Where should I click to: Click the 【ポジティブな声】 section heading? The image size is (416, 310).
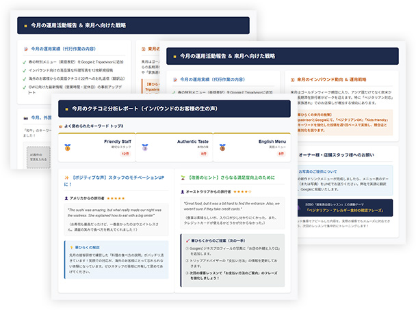[114, 180]
